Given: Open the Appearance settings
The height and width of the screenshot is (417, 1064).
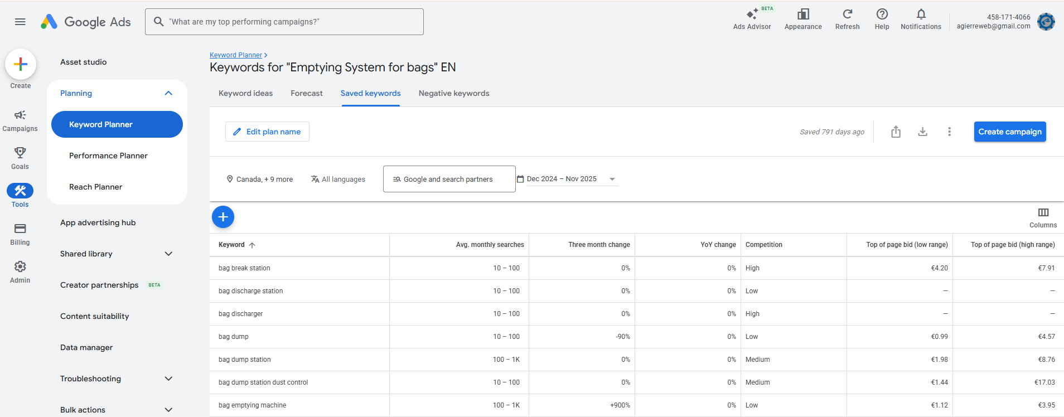Looking at the screenshot, I should click(803, 14).
